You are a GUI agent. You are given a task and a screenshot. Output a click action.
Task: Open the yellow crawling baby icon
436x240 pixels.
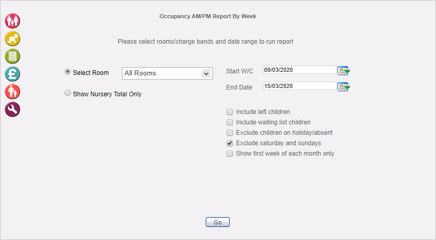(13, 39)
